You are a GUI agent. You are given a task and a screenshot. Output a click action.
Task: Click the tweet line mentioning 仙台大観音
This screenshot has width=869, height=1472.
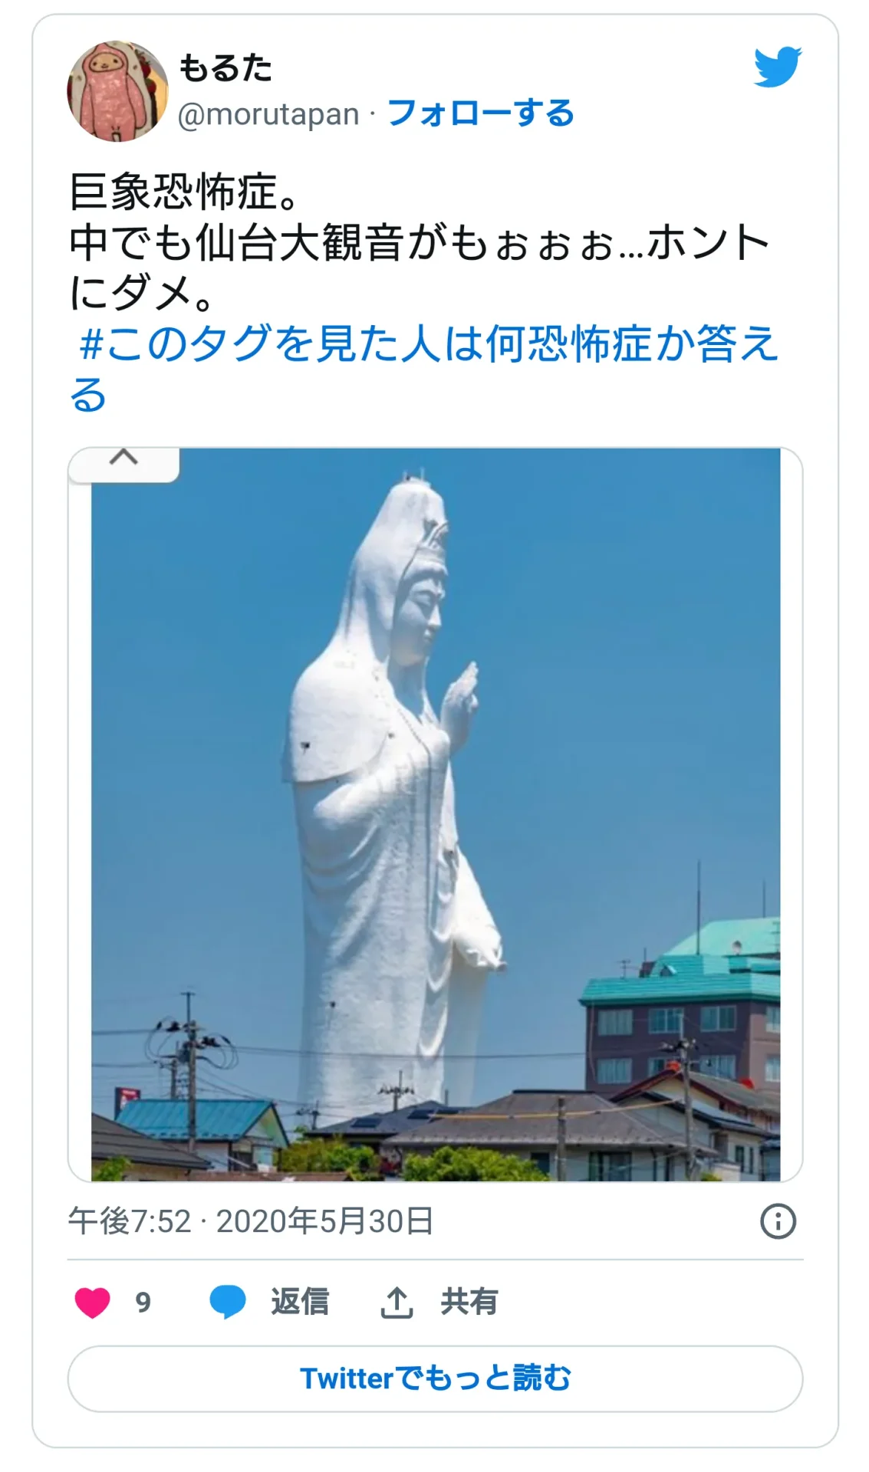click(x=419, y=242)
